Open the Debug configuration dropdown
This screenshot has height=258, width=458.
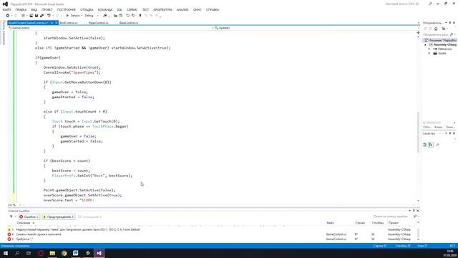(x=92, y=16)
